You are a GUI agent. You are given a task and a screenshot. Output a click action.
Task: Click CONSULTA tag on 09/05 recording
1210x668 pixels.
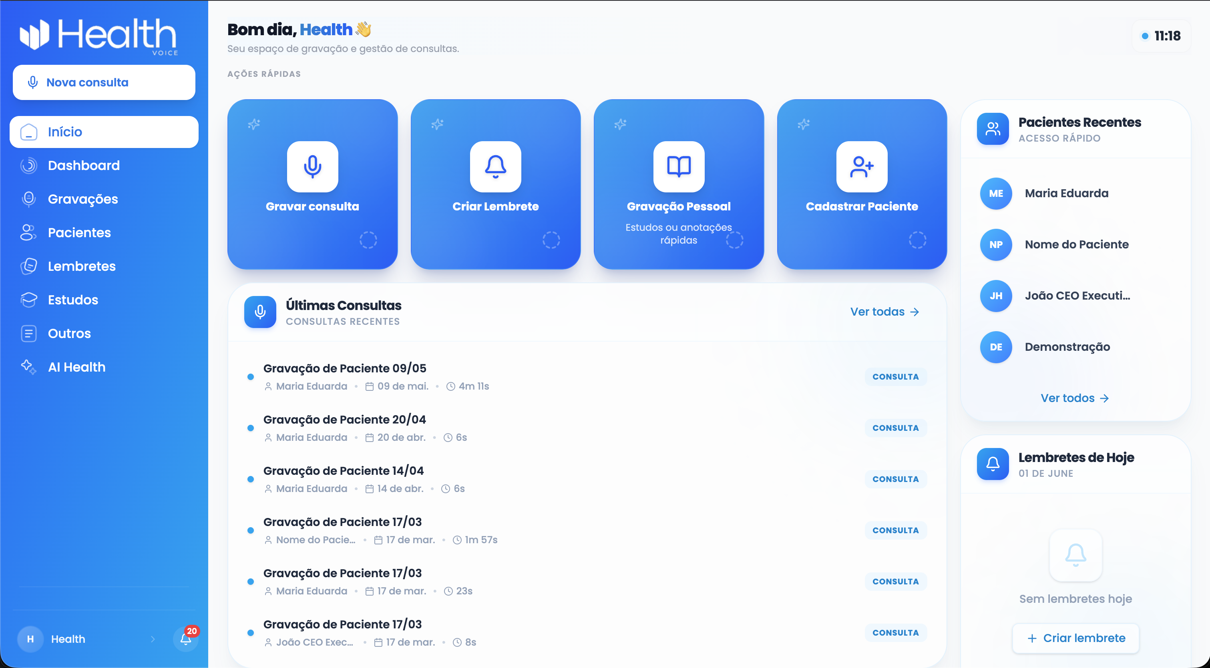(895, 377)
